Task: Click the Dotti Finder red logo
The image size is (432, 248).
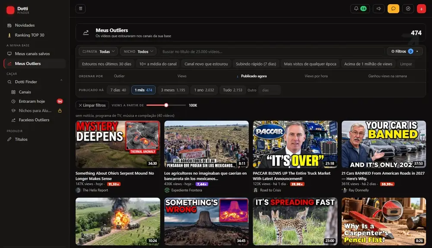Action: (x=10, y=10)
